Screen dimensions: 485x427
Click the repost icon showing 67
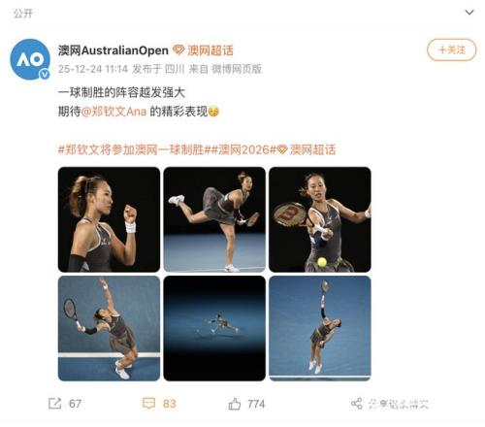pos(54,404)
